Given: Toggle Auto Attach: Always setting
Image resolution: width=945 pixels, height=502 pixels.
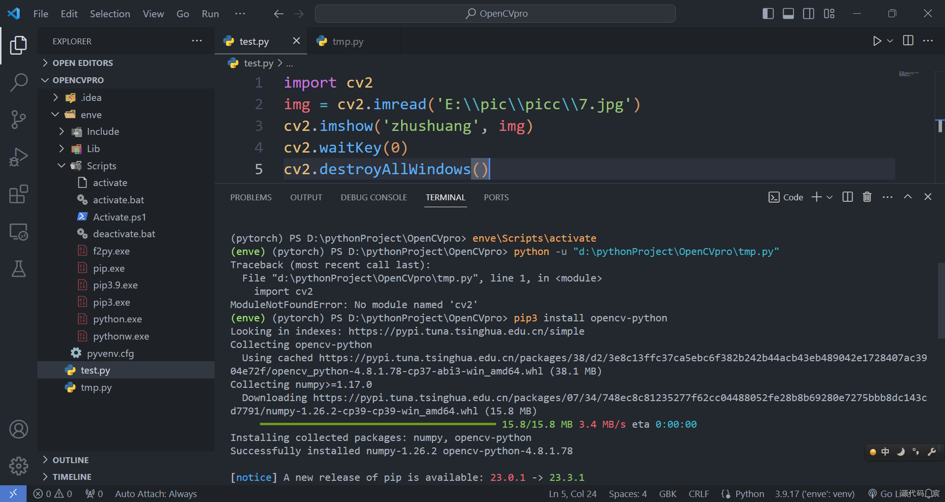Looking at the screenshot, I should pyautogui.click(x=156, y=494).
